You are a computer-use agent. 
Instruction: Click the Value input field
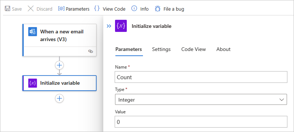point(201,122)
